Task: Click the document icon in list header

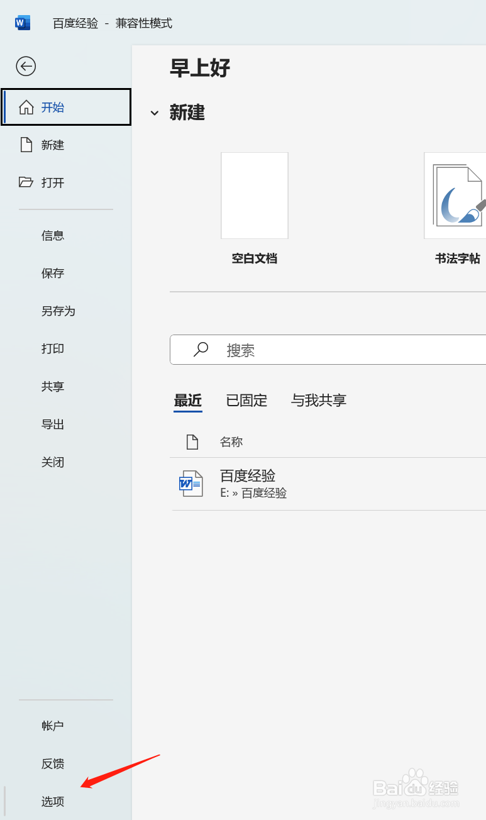Action: pyautogui.click(x=192, y=442)
